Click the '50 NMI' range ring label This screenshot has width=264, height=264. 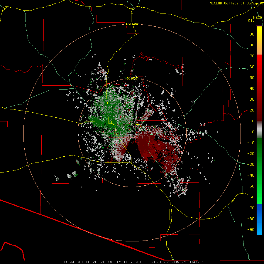click(x=132, y=78)
